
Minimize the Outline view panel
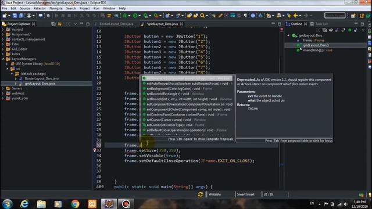coord(356,24)
